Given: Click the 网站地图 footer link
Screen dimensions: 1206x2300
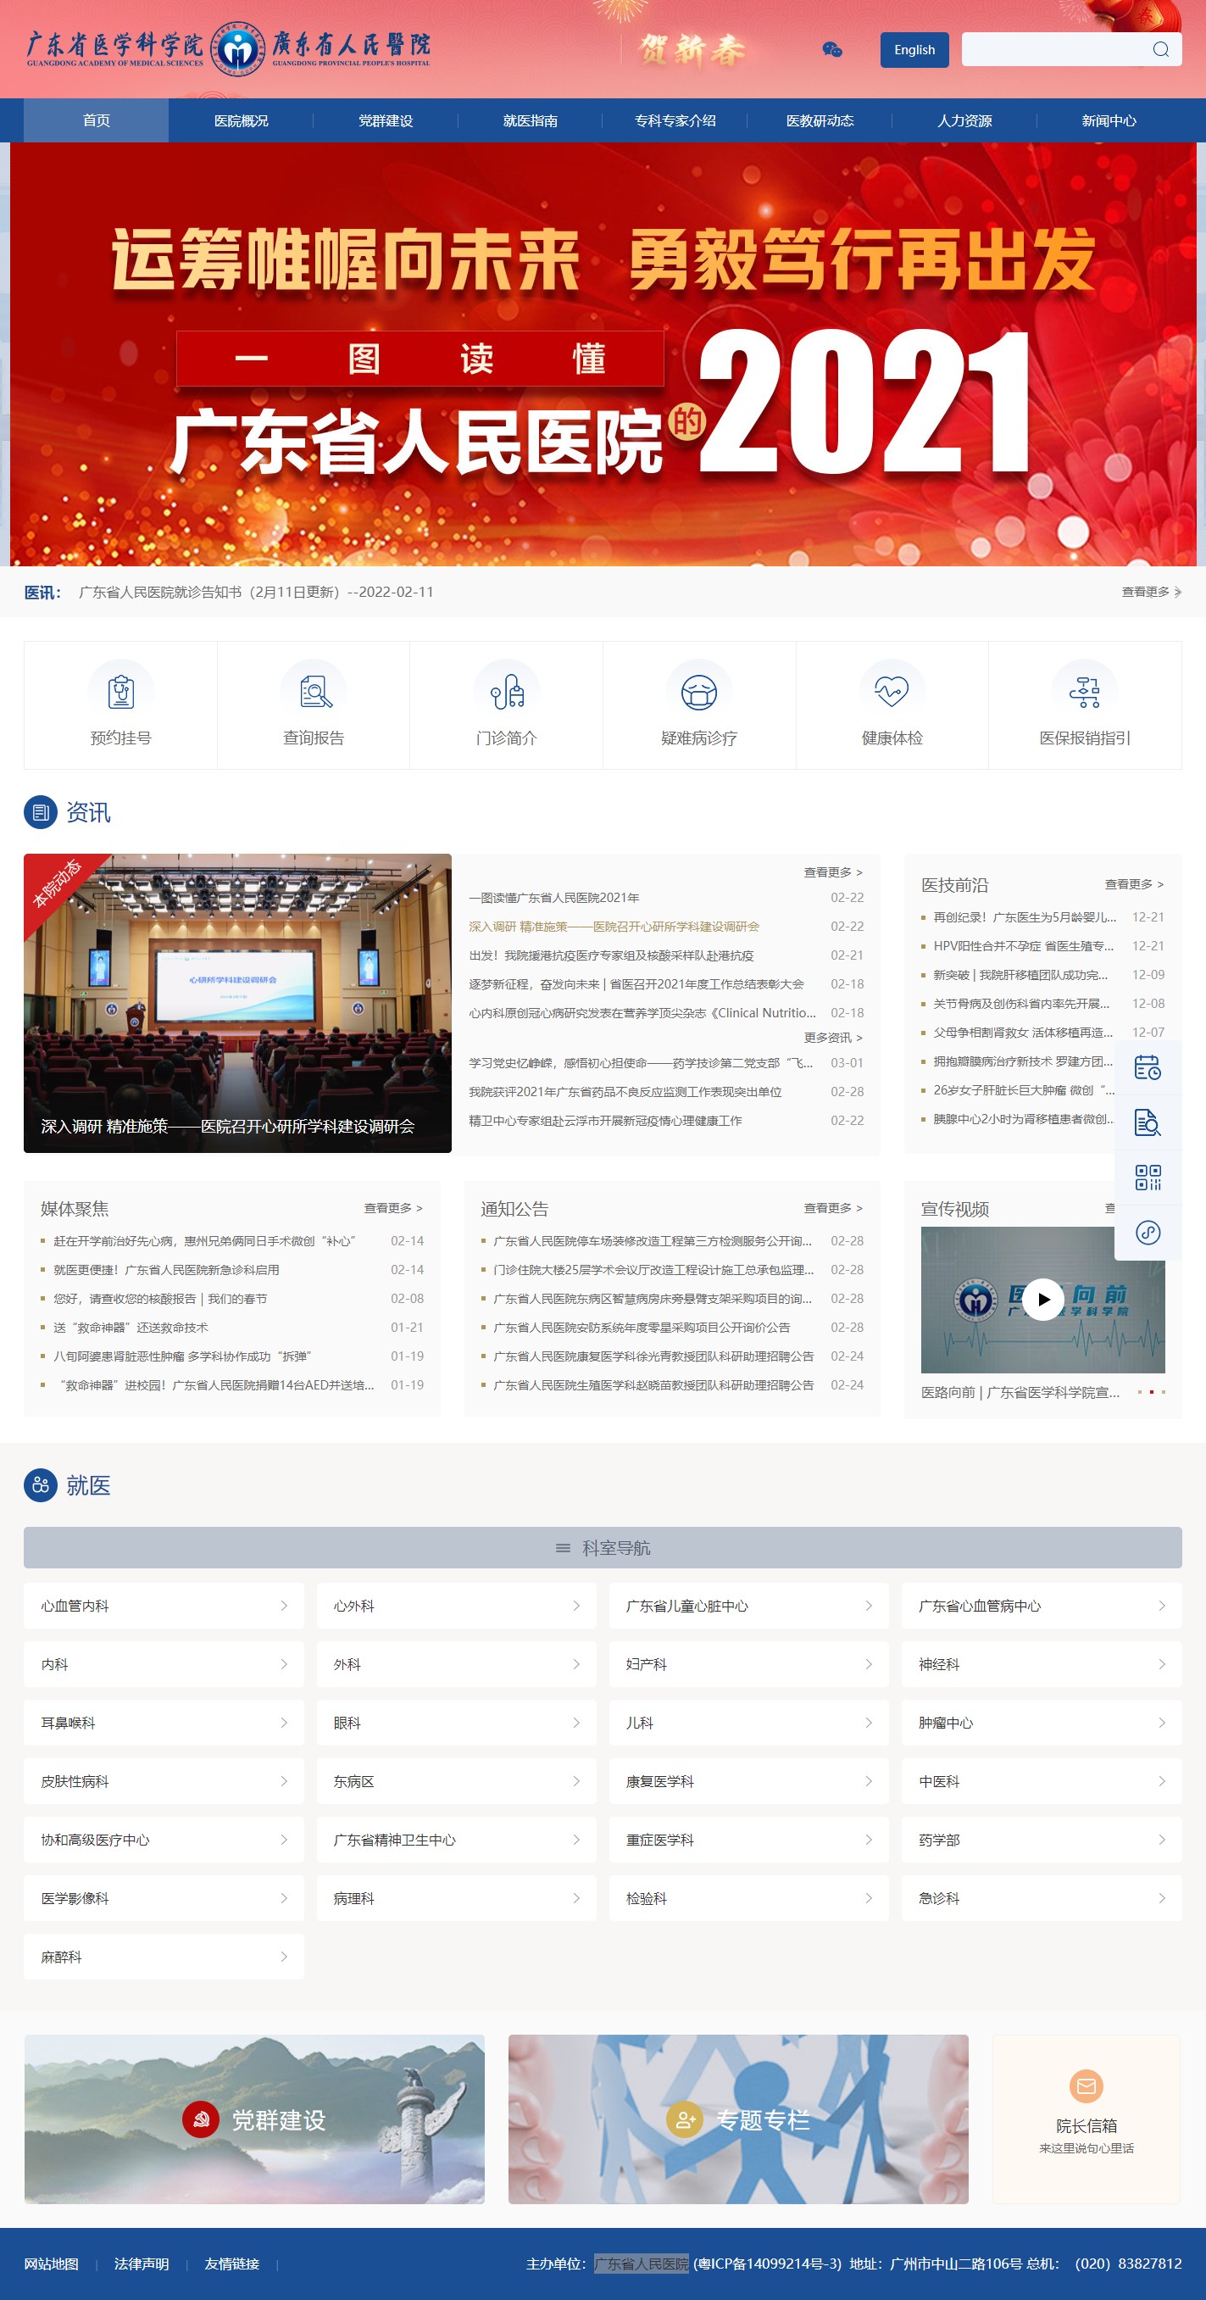Looking at the screenshot, I should (51, 2264).
